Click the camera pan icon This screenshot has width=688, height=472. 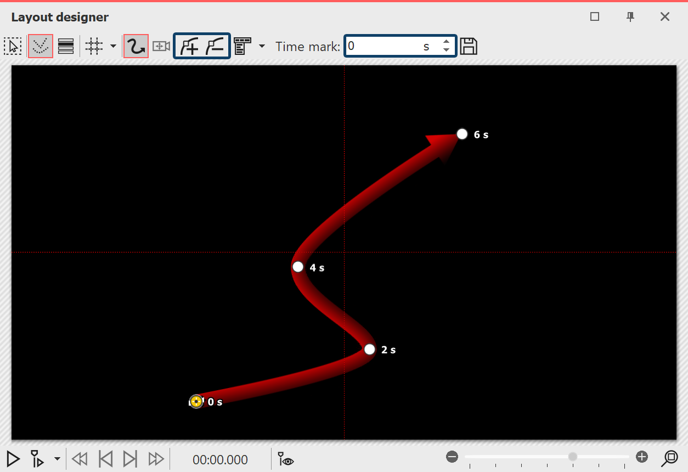[161, 47]
